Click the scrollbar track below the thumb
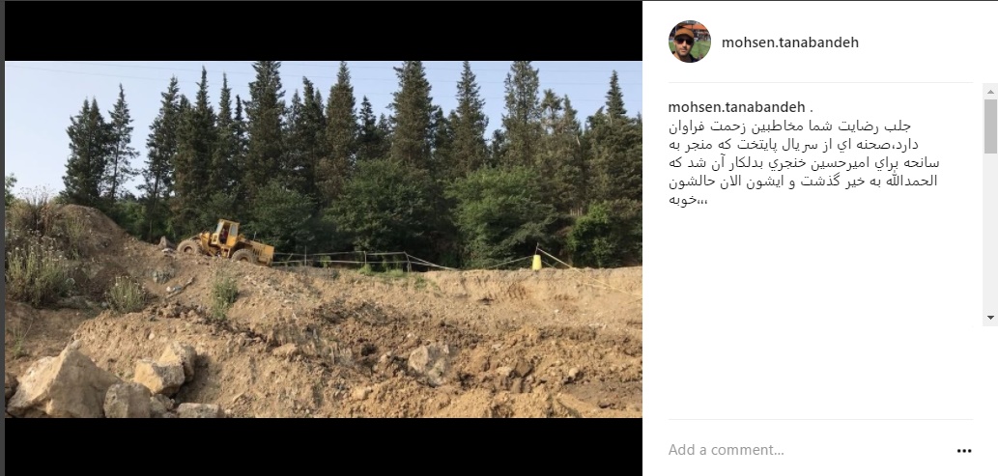The width and height of the screenshot is (998, 476). coord(990,232)
